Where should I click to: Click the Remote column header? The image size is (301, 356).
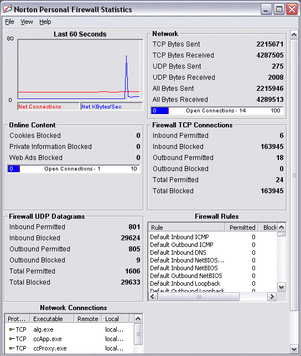tap(88, 319)
